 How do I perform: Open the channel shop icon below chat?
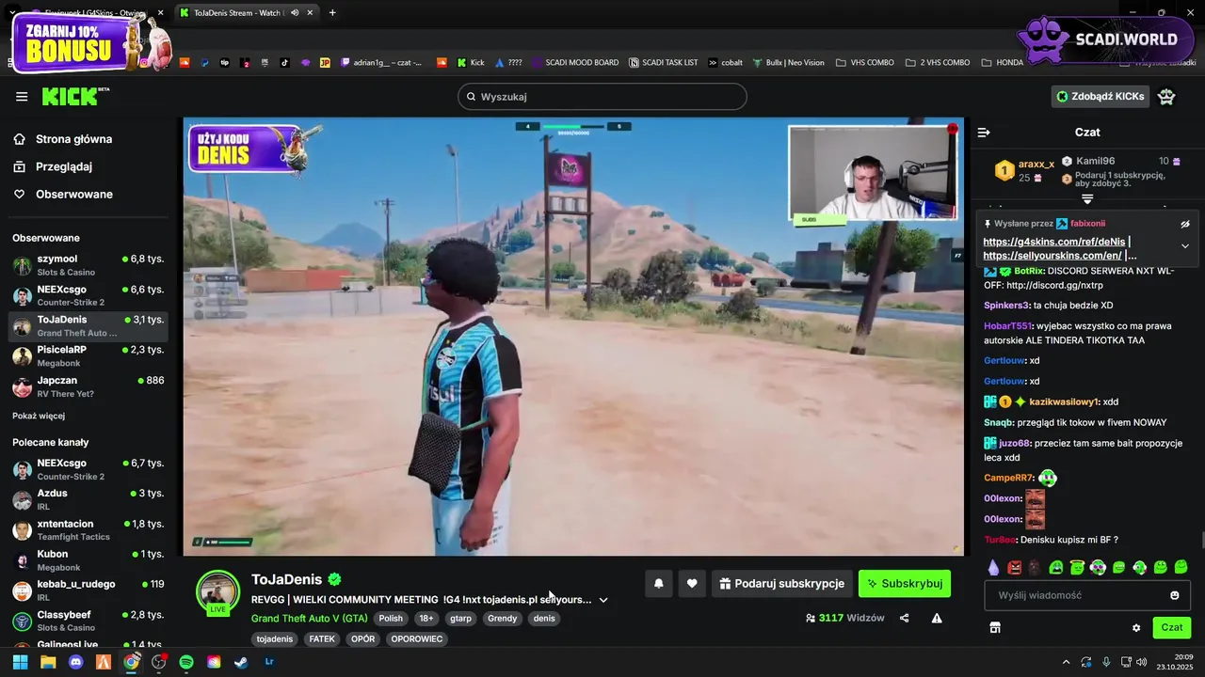pos(995,628)
